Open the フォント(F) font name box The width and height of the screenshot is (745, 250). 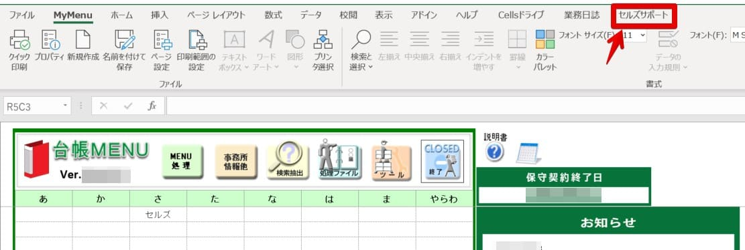(x=738, y=35)
